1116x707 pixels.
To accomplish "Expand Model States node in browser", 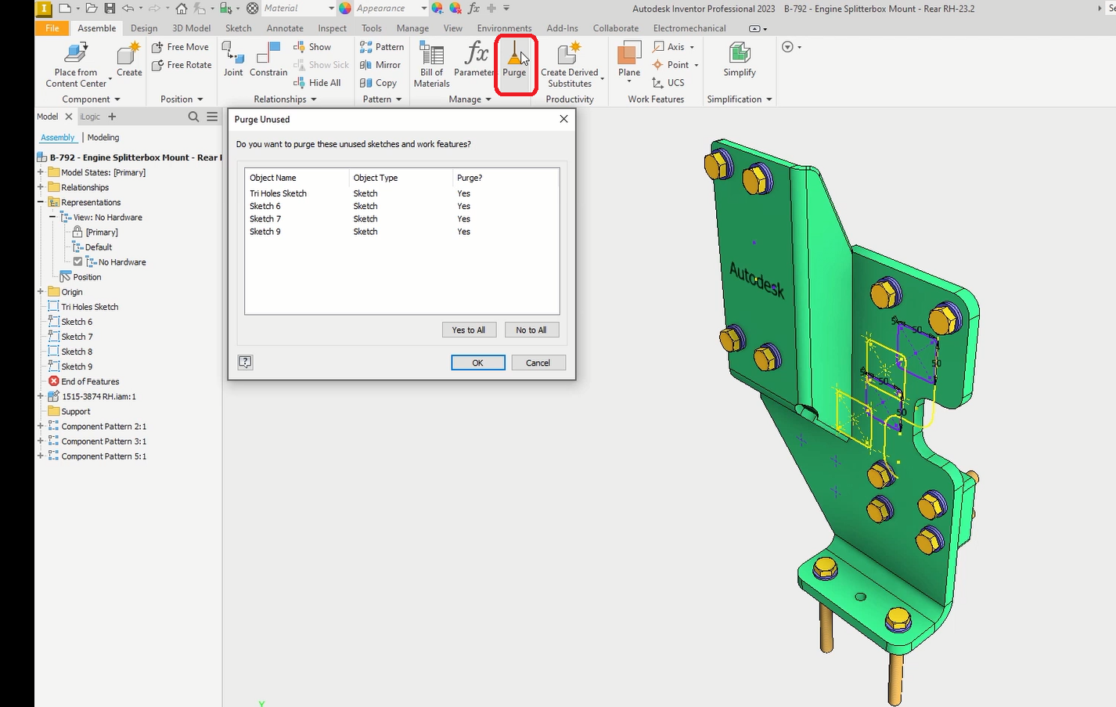I will (x=41, y=172).
